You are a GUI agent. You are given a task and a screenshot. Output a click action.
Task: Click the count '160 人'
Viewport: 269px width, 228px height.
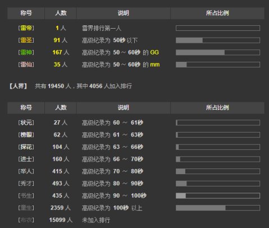point(61,159)
